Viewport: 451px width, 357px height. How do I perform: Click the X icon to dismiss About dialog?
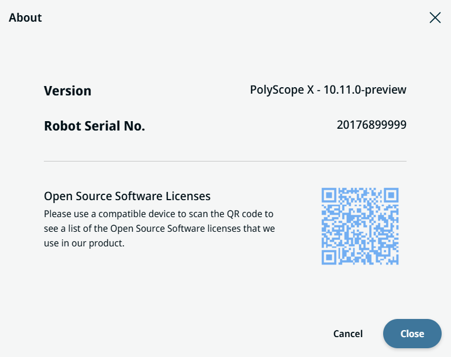pos(435,18)
